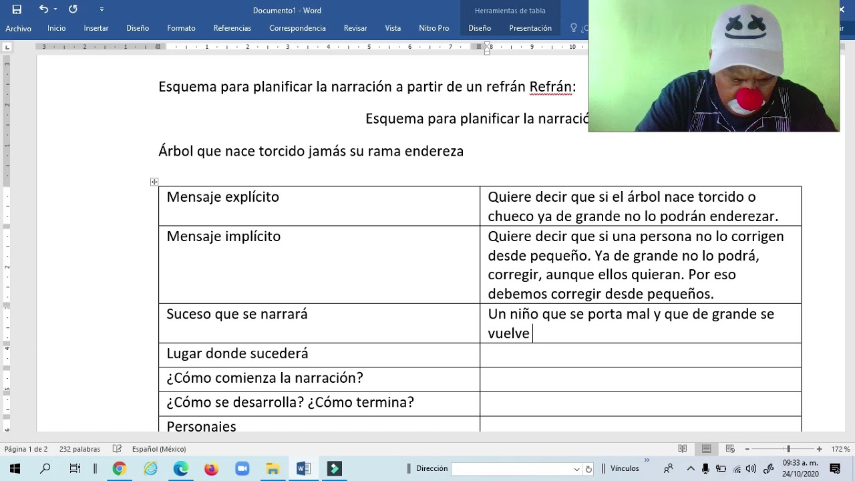Open the Insertar ribbon tab
Viewport: 855px width, 481px height.
[96, 28]
